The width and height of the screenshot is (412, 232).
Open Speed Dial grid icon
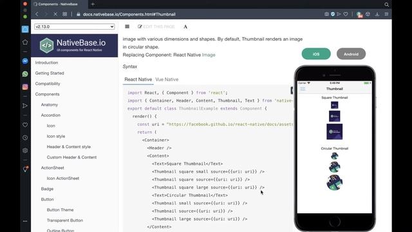click(x=64, y=14)
